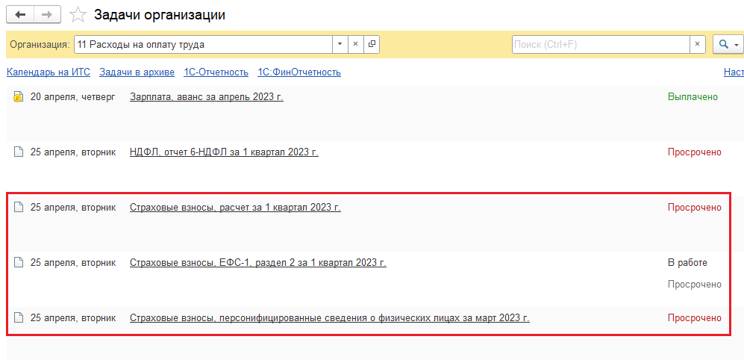Viewport: 744px width, 360px height.
Task: Clear the Организация field with the x button
Action: tap(355, 45)
